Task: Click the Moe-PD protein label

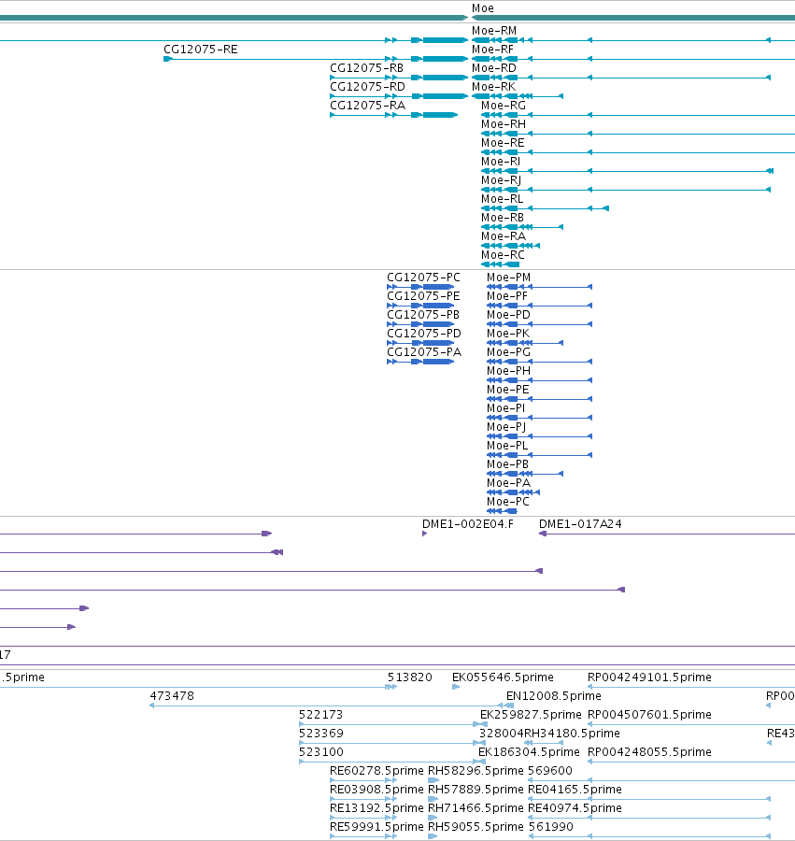Action: point(509,316)
